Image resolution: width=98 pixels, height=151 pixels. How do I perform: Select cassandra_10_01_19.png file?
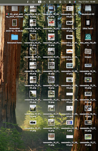coord(51,23)
